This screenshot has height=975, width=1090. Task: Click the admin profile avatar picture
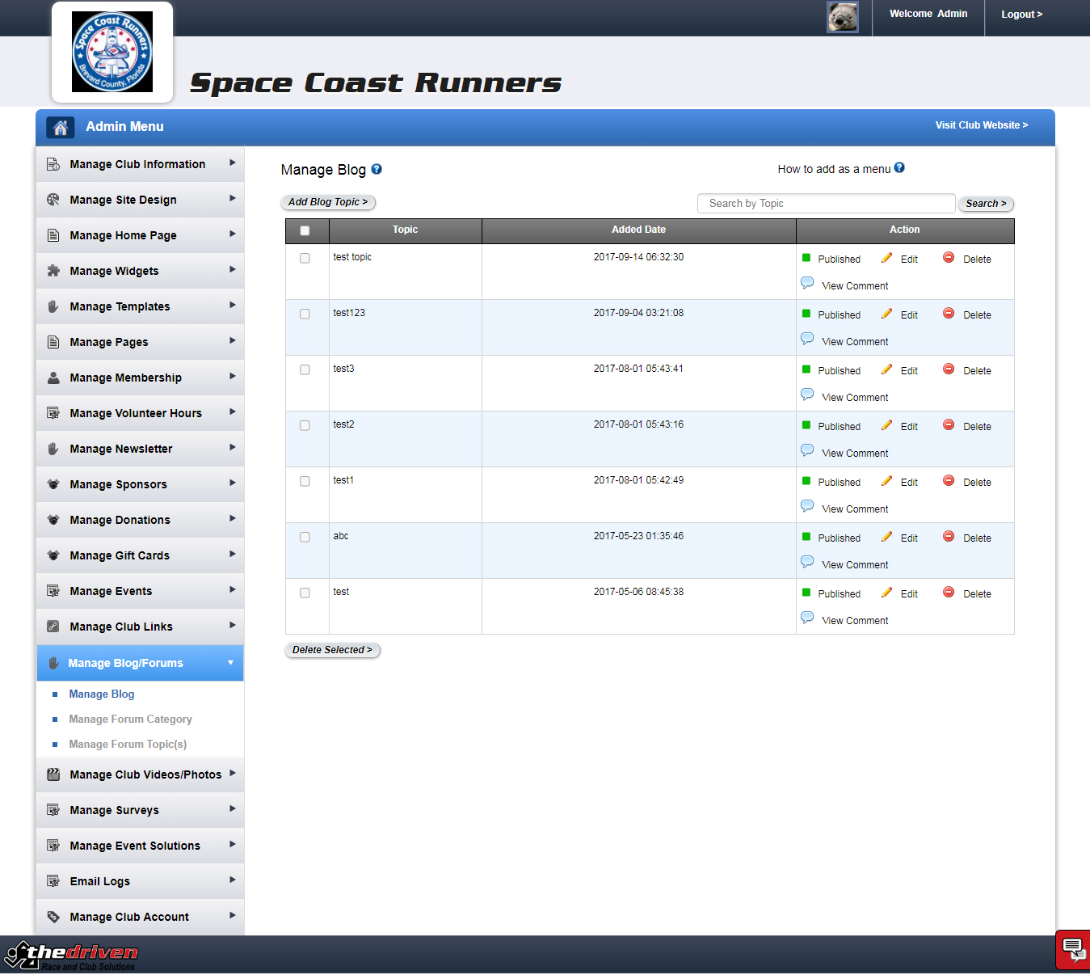point(842,16)
